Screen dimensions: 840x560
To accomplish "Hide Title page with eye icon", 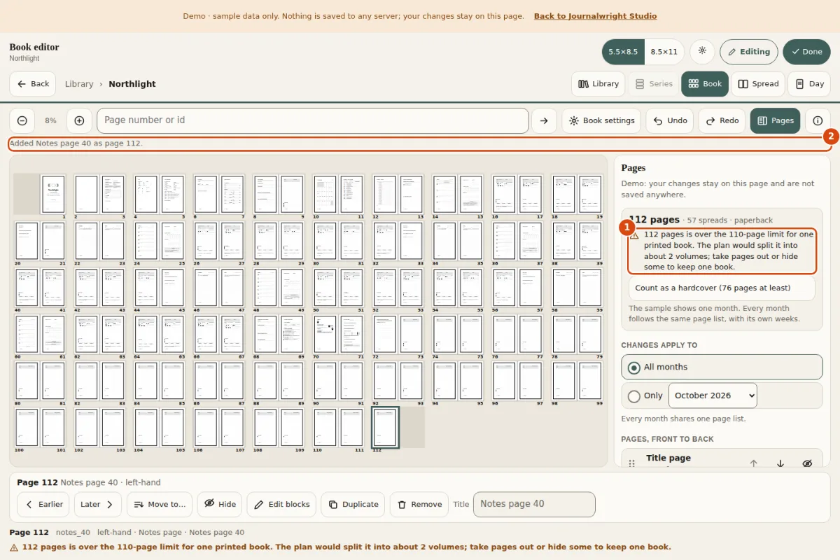I will (807, 463).
